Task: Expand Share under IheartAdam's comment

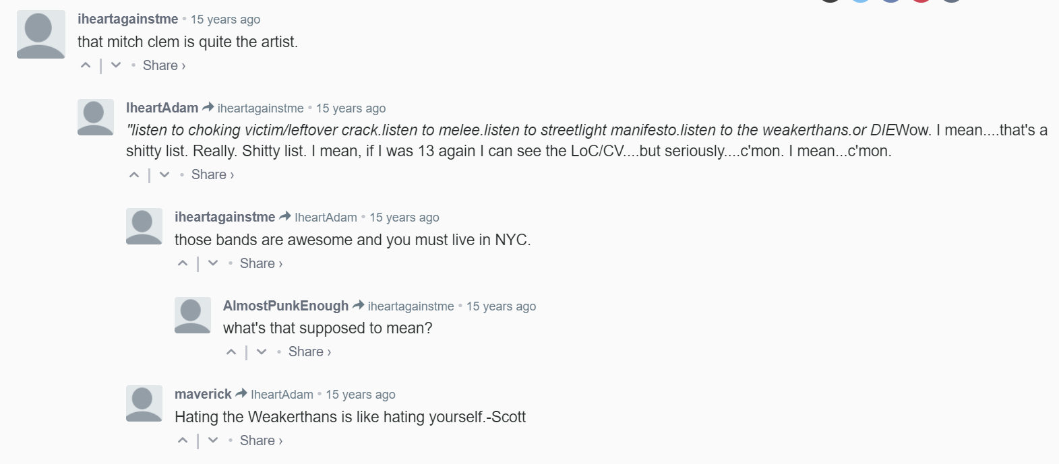Action: tap(212, 174)
